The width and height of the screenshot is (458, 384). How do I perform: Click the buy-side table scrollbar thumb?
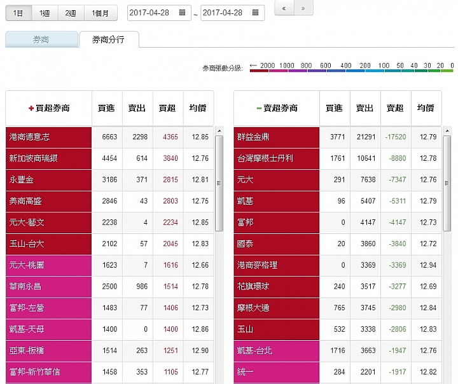point(219,183)
